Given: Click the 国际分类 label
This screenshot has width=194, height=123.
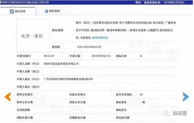Looking at the screenshot, I should pos(121,56).
